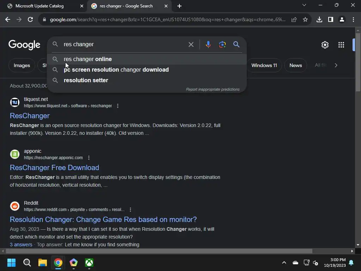Click the forward navigation arrow
This screenshot has height=271, width=361.
[19, 20]
